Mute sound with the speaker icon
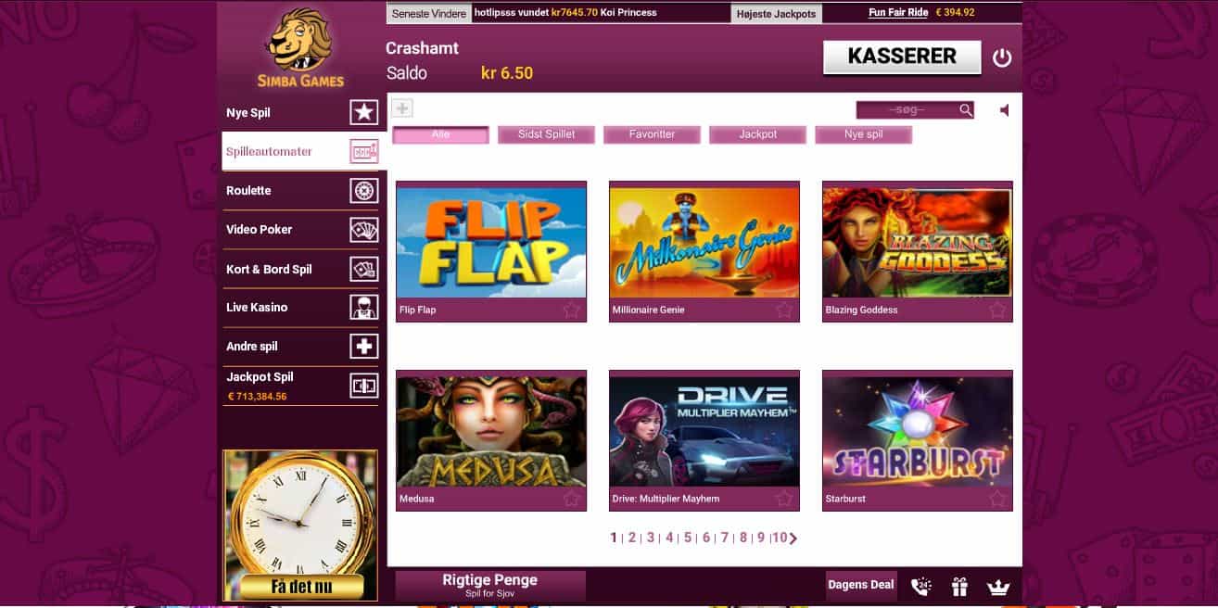Viewport: 1218px width, 608px height. [x=1005, y=110]
